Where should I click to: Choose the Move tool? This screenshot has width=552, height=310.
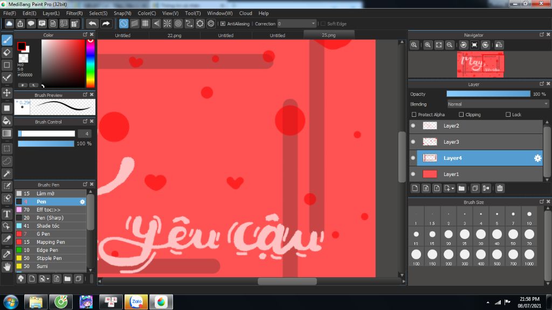(6, 93)
